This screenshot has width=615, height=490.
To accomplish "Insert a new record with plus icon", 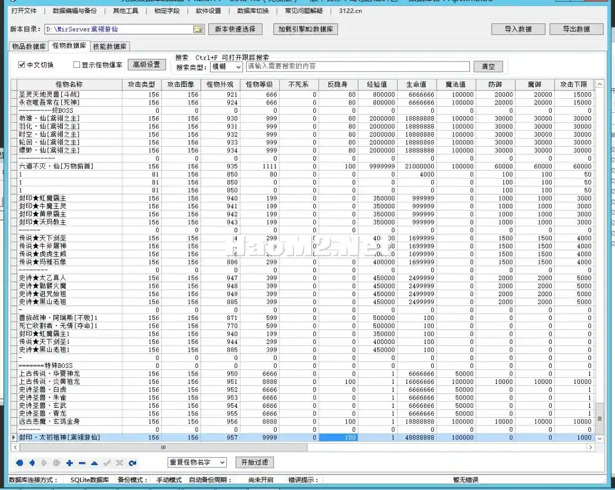I will [69, 463].
